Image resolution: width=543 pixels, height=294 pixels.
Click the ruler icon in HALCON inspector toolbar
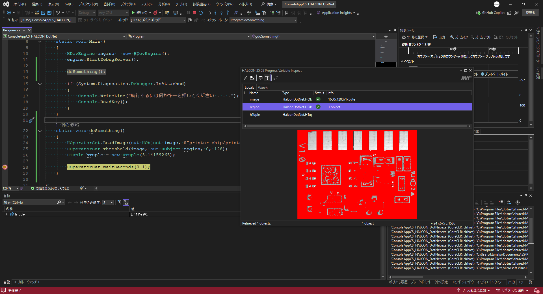point(246,78)
